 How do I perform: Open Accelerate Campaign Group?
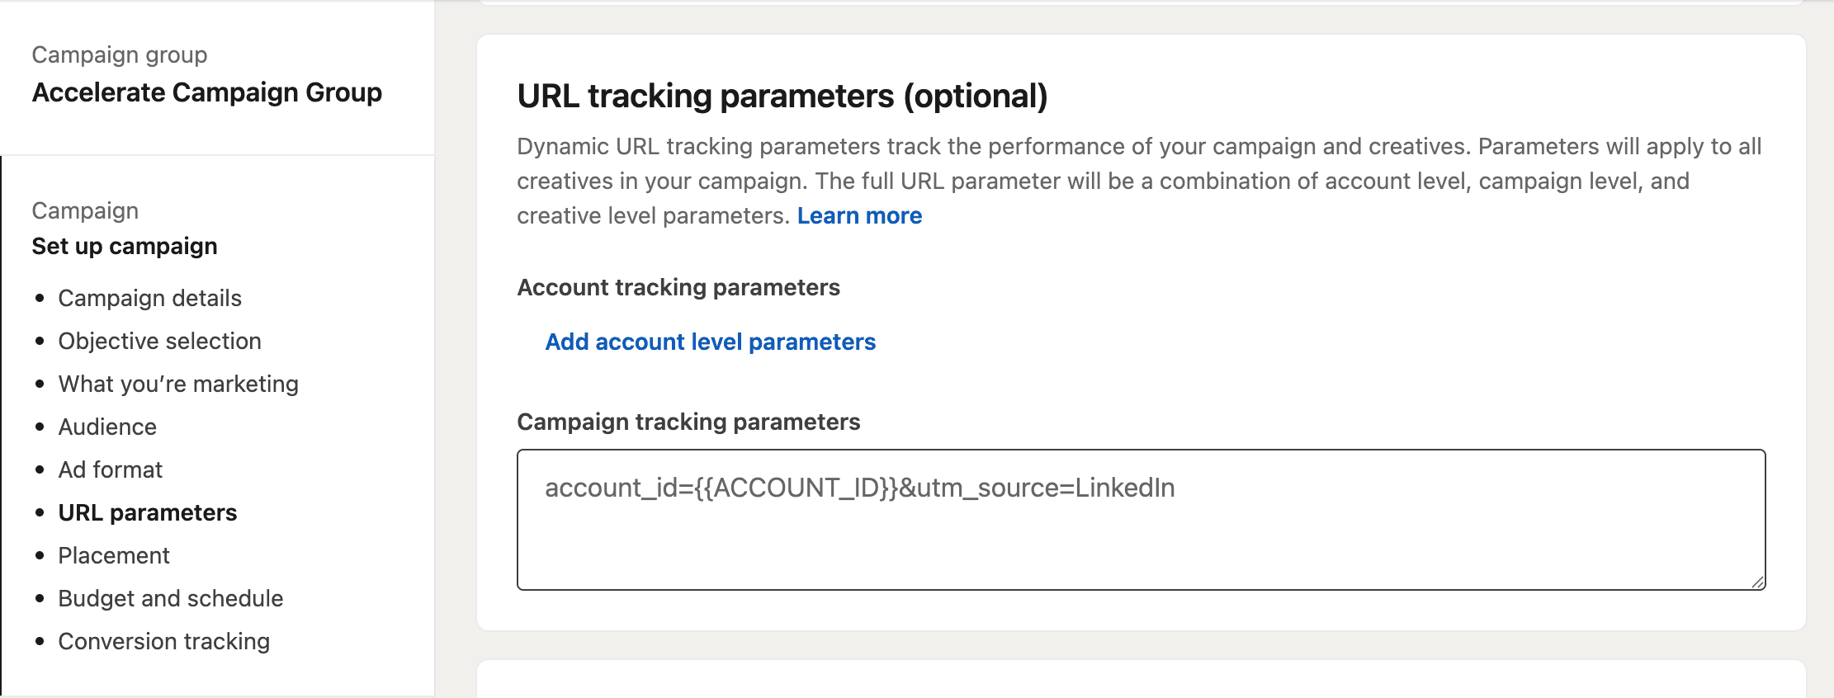tap(207, 92)
